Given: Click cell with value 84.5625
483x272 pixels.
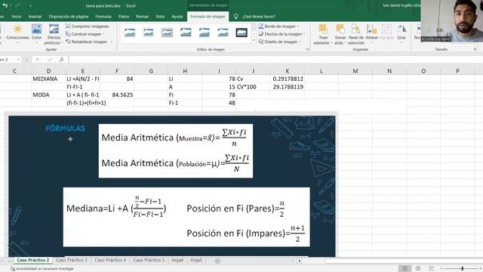Looking at the screenshot, I should tap(117, 95).
